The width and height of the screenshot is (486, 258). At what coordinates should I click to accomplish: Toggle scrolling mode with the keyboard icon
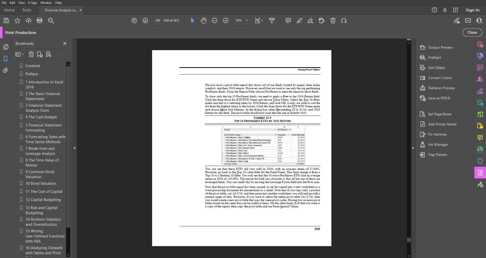pos(272,21)
